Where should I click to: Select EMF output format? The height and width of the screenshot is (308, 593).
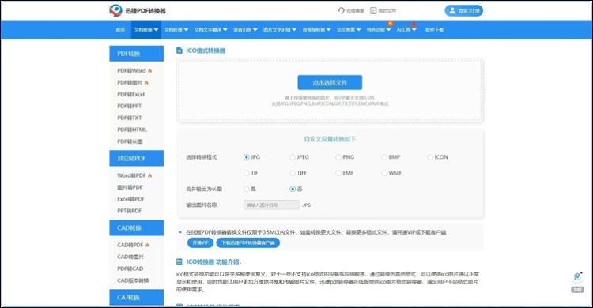(x=338, y=173)
